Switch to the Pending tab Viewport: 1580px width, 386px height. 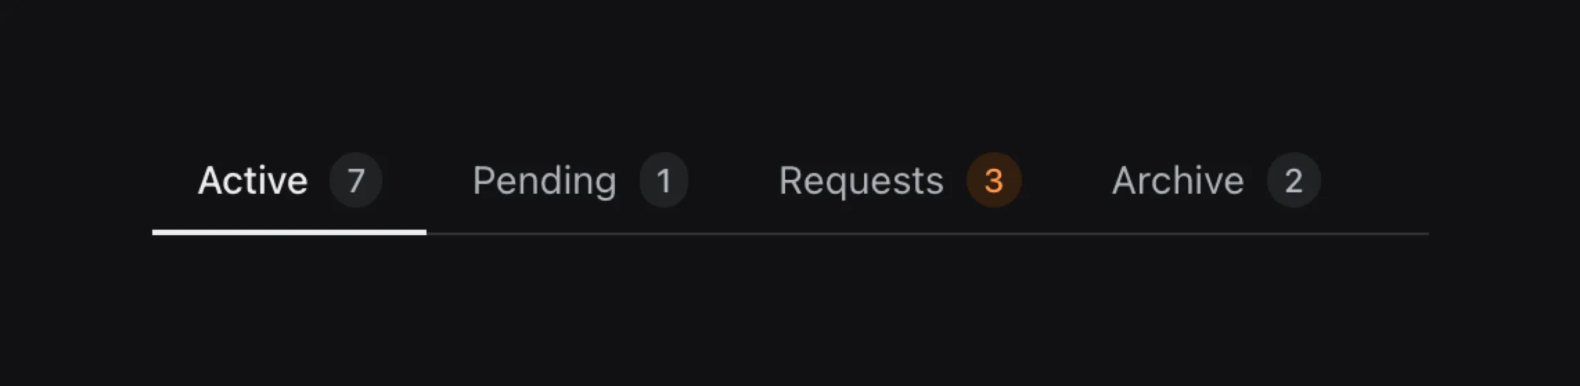click(580, 181)
